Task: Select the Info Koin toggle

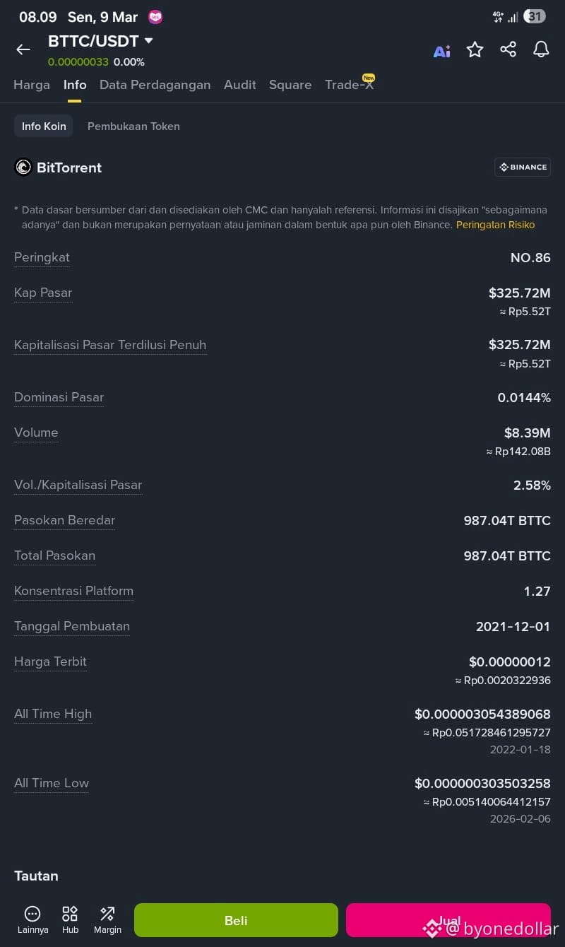Action: click(x=44, y=127)
